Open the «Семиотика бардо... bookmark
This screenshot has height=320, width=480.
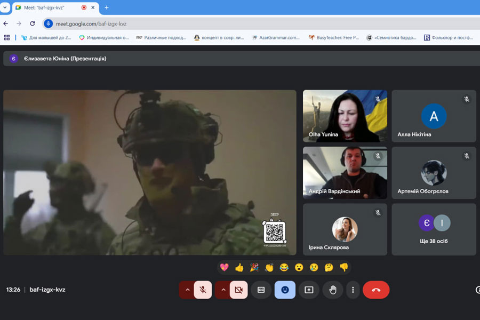coord(391,38)
